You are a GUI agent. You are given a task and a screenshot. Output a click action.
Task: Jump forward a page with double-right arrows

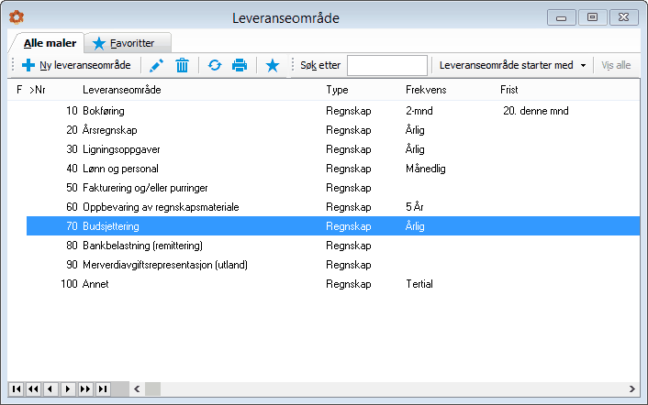click(85, 389)
